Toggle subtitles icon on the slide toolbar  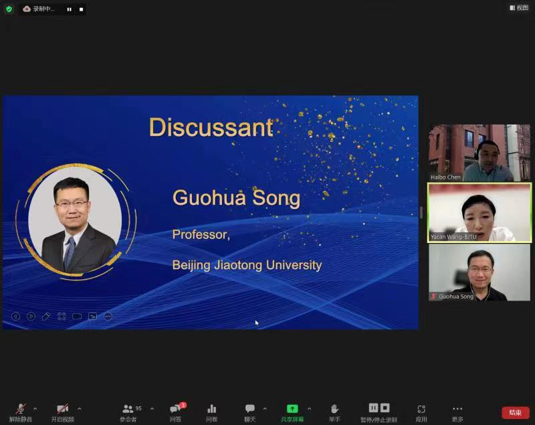[92, 317]
